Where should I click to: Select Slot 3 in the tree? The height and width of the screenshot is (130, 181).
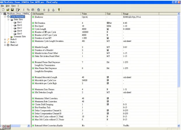(20, 28)
